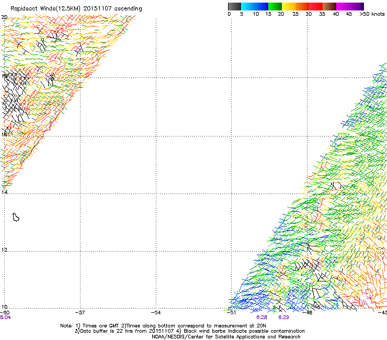
Task: Click the '-57' longitude label
Action: [80, 313]
